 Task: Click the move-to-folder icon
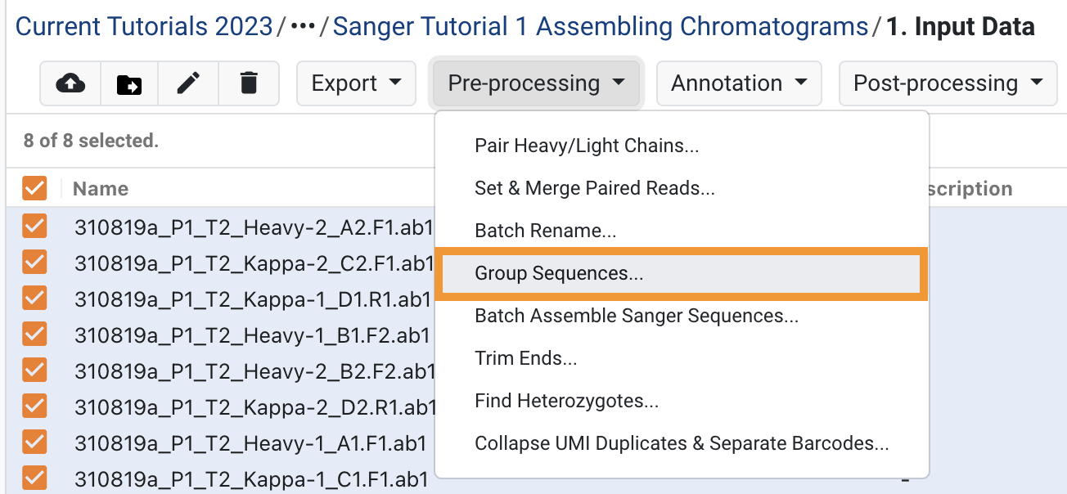click(x=129, y=83)
